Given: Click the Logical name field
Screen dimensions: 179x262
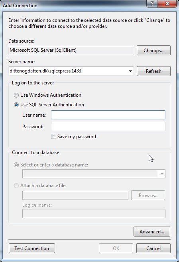Looking at the screenshot, I should (94, 214).
